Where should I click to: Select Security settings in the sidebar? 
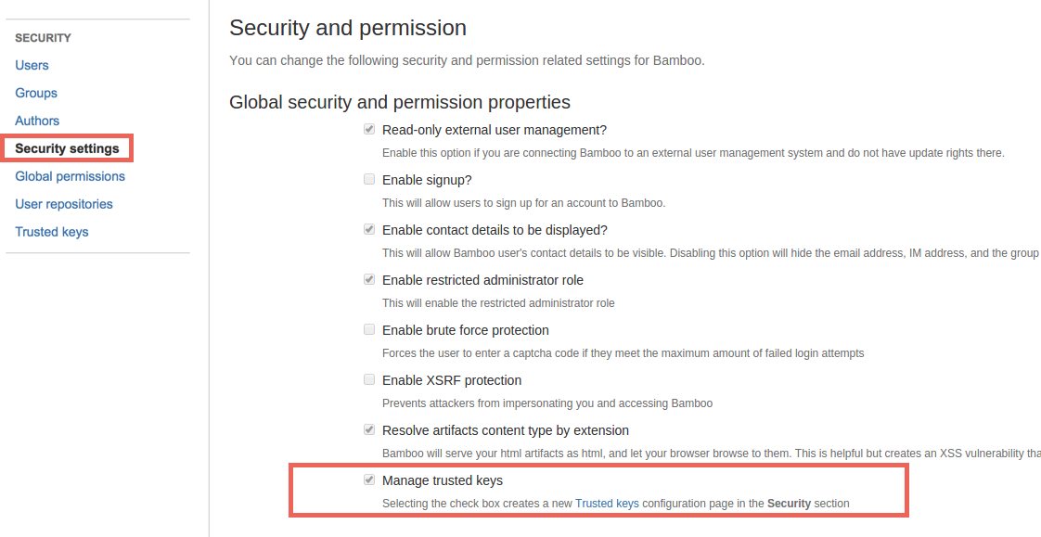(67, 148)
